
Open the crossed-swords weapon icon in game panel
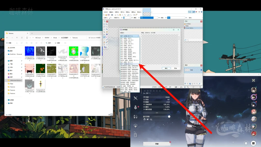click(136, 98)
